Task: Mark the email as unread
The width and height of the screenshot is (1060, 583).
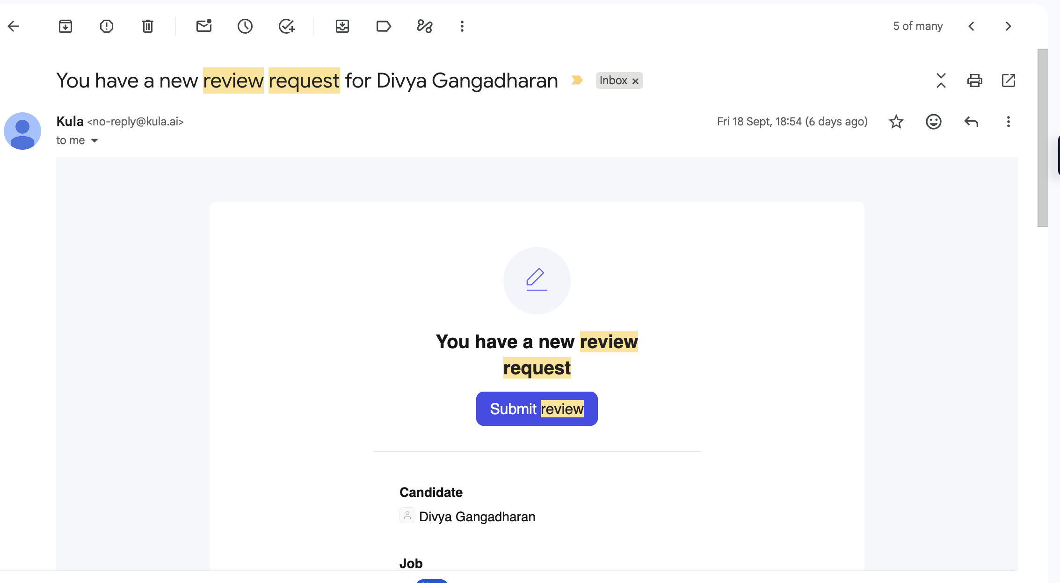Action: tap(204, 26)
